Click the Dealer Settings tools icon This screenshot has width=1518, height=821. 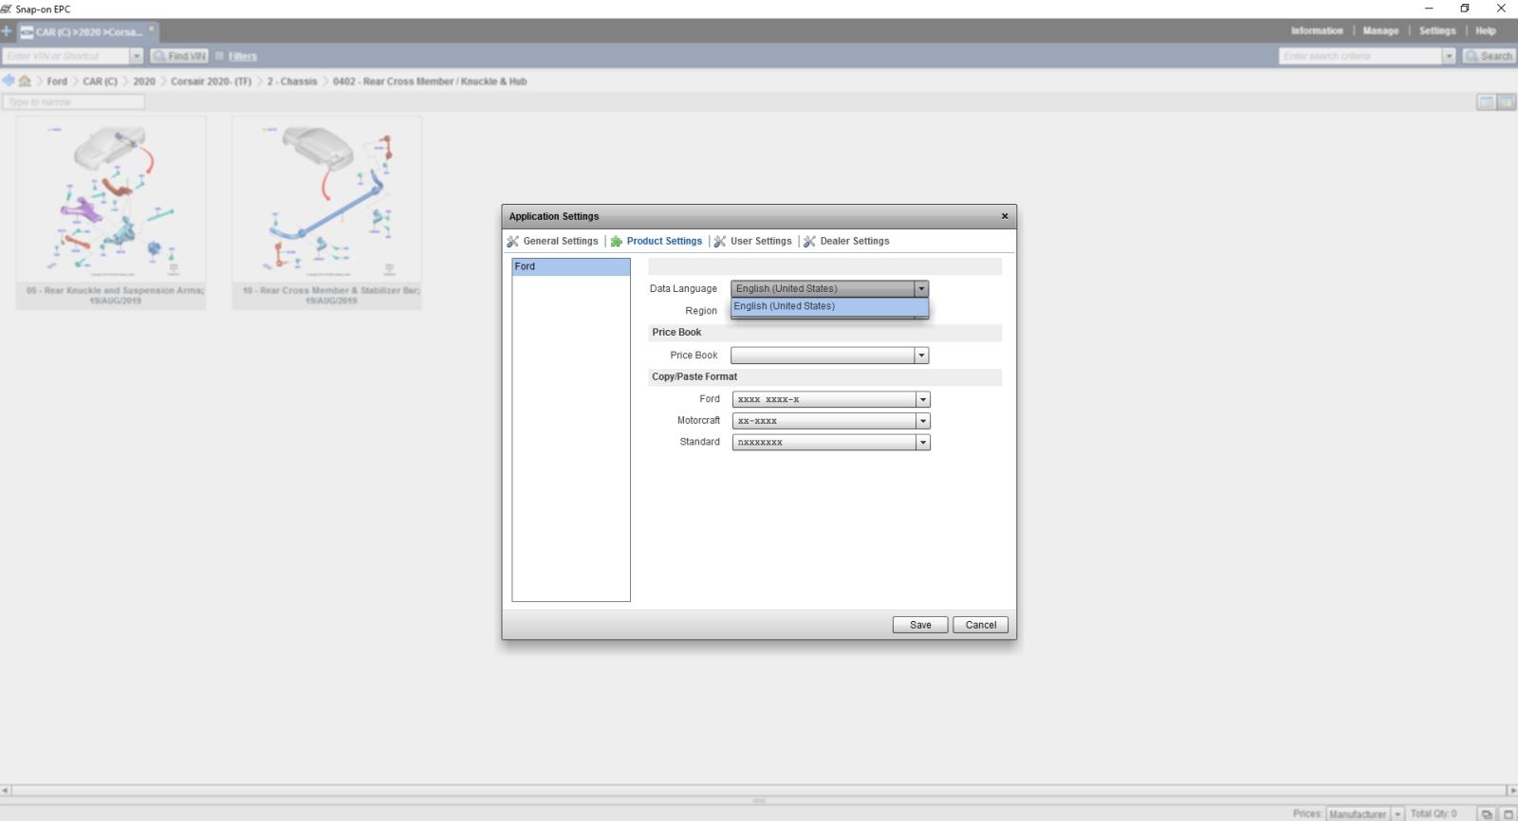click(x=809, y=241)
